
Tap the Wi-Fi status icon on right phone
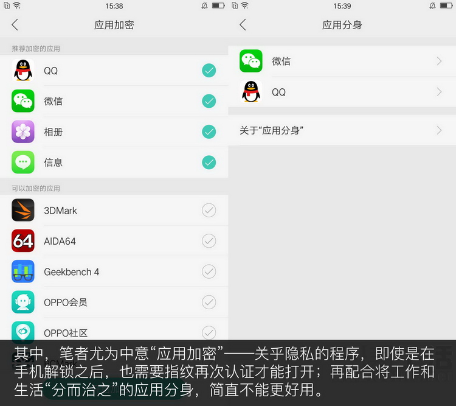245,5
